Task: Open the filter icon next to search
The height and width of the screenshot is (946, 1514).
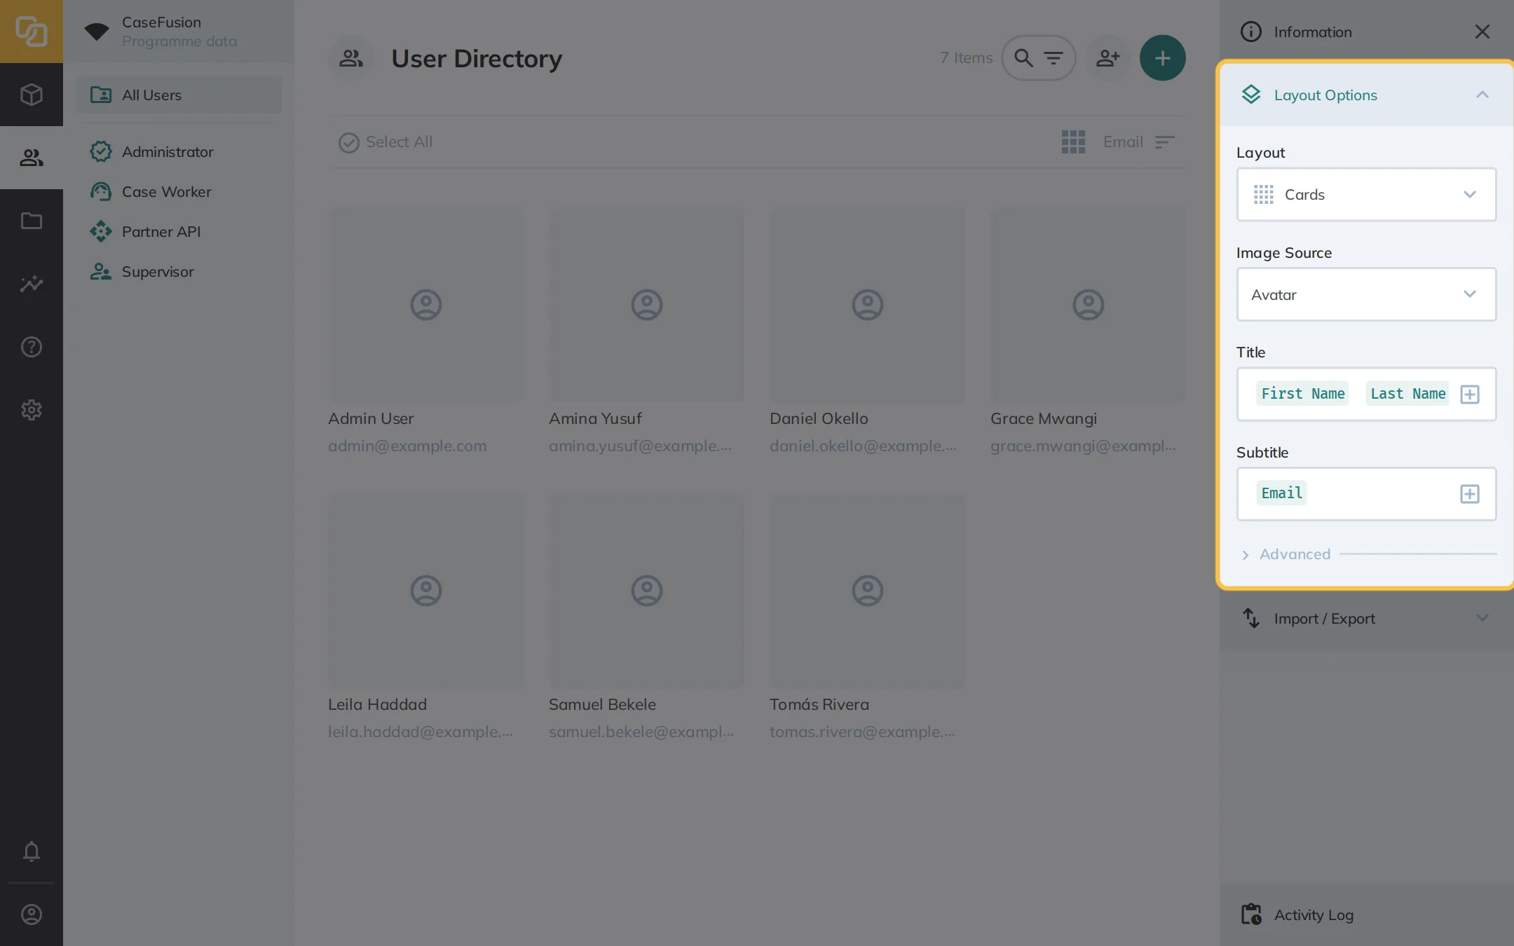Action: (x=1053, y=57)
